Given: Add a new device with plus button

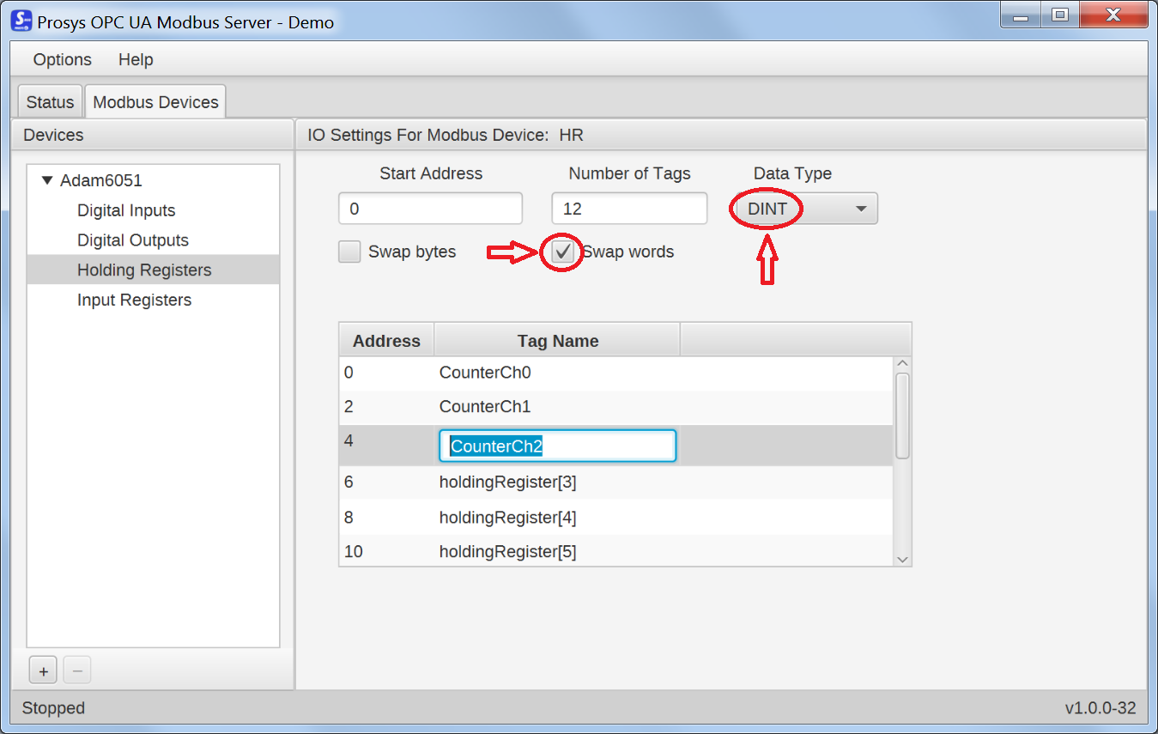Looking at the screenshot, I should click(44, 670).
